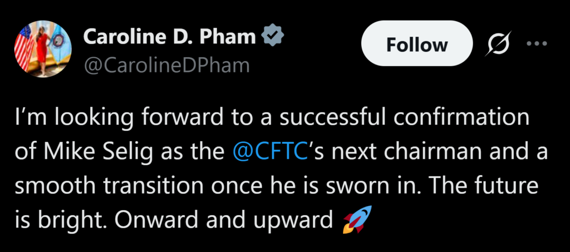The height and width of the screenshot is (252, 570).
Task: Open the three-dot more options menu
Action: click(536, 43)
